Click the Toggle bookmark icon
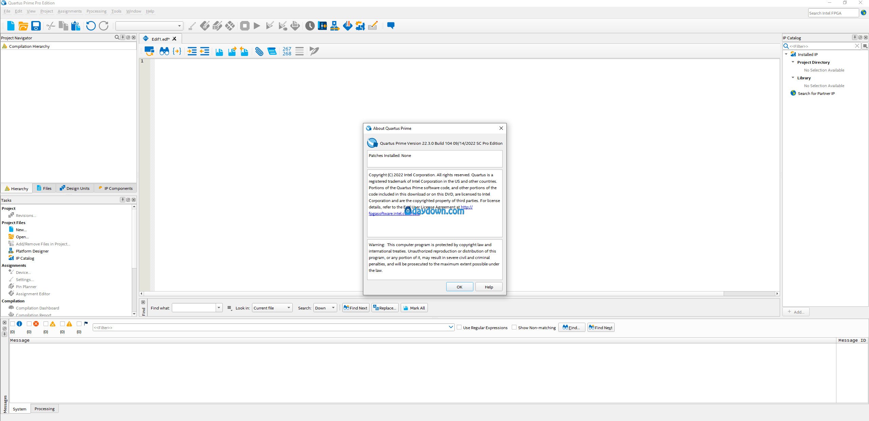Screen dimensions: 869x421 (x=219, y=52)
